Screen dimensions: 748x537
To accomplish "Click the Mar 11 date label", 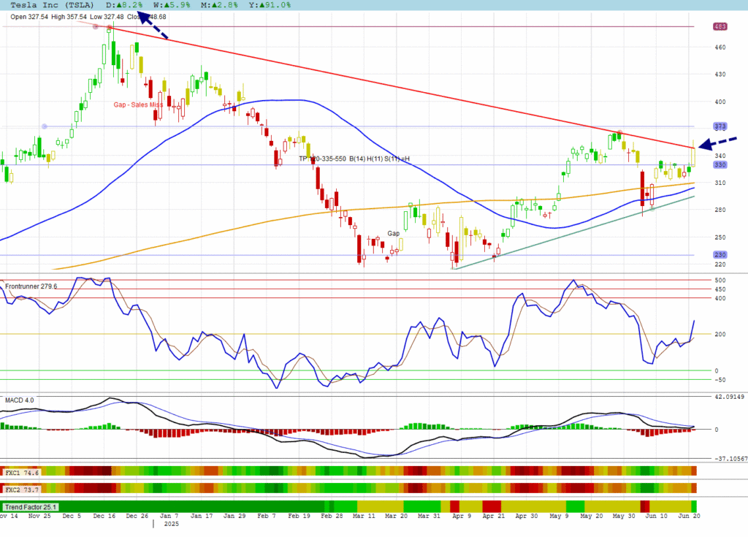I will (364, 516).
